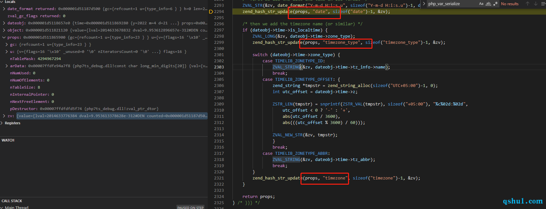Select the pDestructor variable row
The width and height of the screenshot is (546, 209).
coord(104,109)
